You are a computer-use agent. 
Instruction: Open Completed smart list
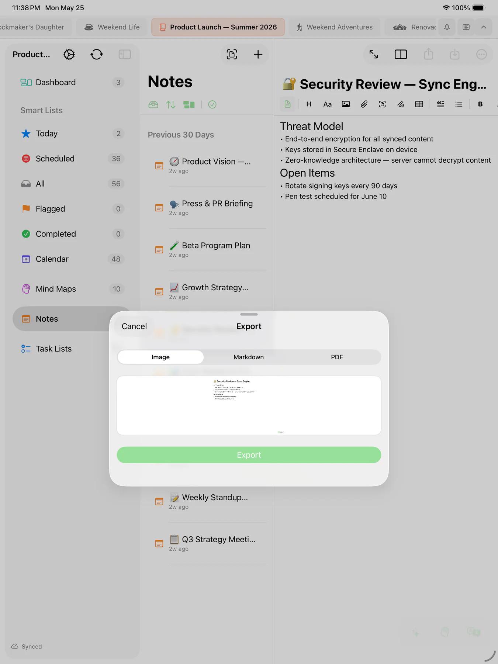tap(72, 234)
